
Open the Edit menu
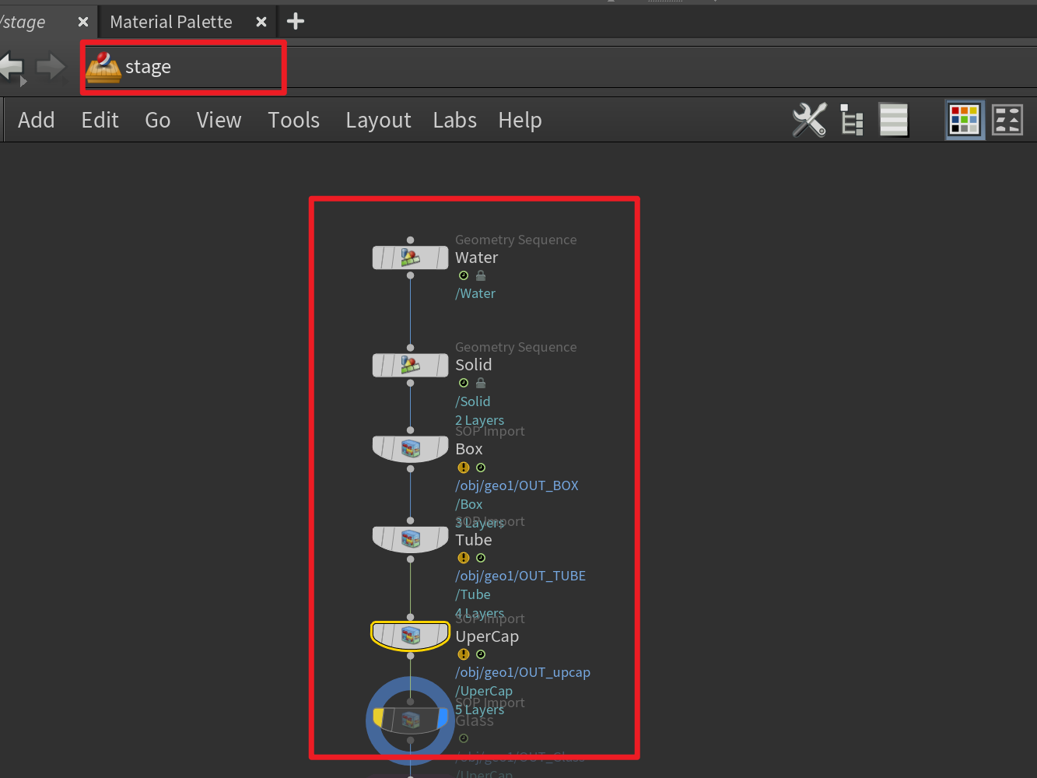100,120
